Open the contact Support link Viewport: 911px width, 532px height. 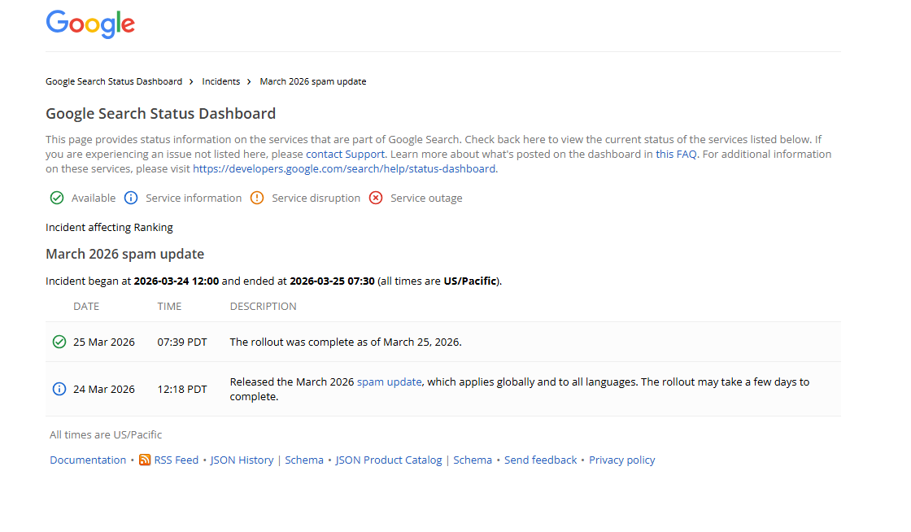pyautogui.click(x=345, y=154)
